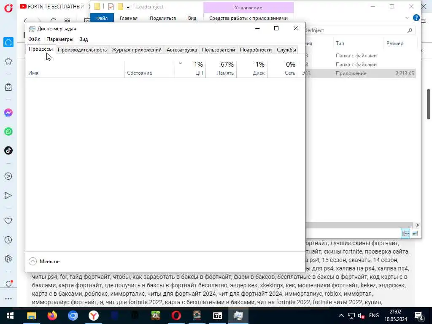The width and height of the screenshot is (432, 324).
Task: Open Opera settings gear in sidebar
Action: [x=8, y=259]
